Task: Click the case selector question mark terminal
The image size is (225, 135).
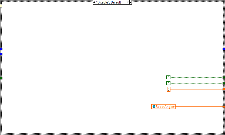Action: click(1, 5)
